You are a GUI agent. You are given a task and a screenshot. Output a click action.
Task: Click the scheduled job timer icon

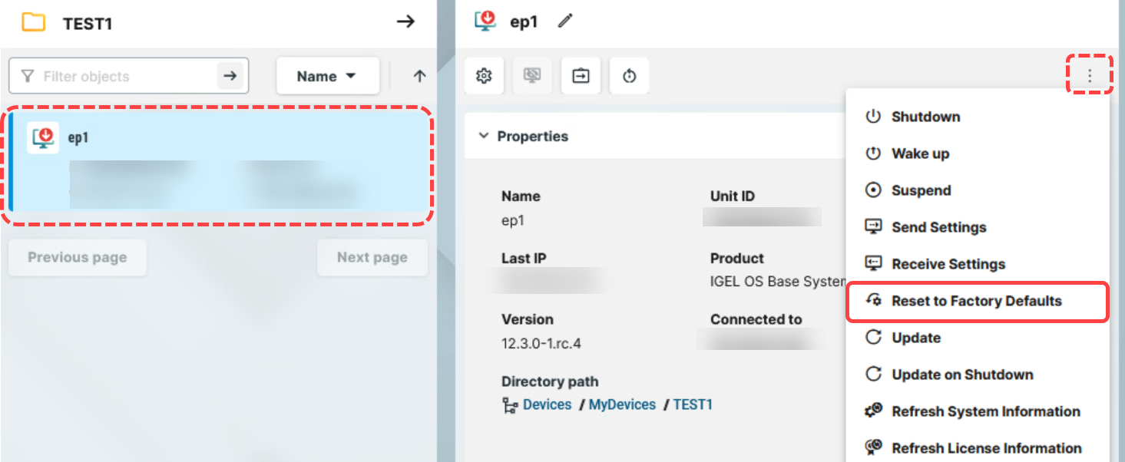tap(629, 76)
